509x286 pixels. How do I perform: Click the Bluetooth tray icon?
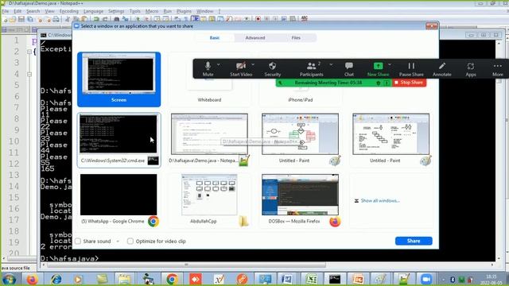pos(453,280)
